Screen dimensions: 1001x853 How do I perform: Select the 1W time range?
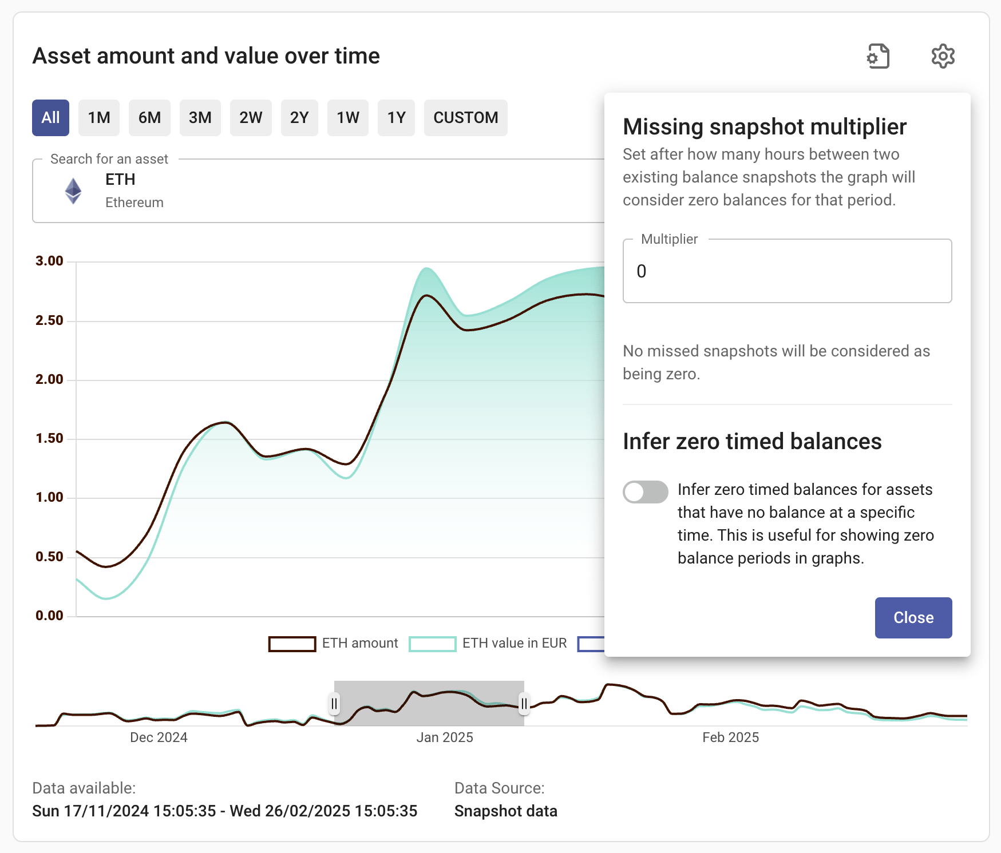point(348,118)
